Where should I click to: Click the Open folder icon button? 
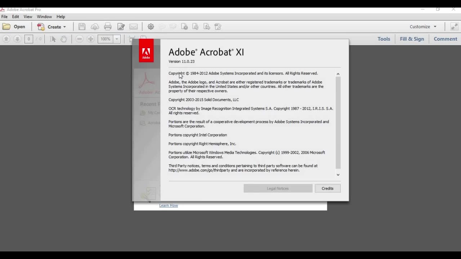point(14,27)
